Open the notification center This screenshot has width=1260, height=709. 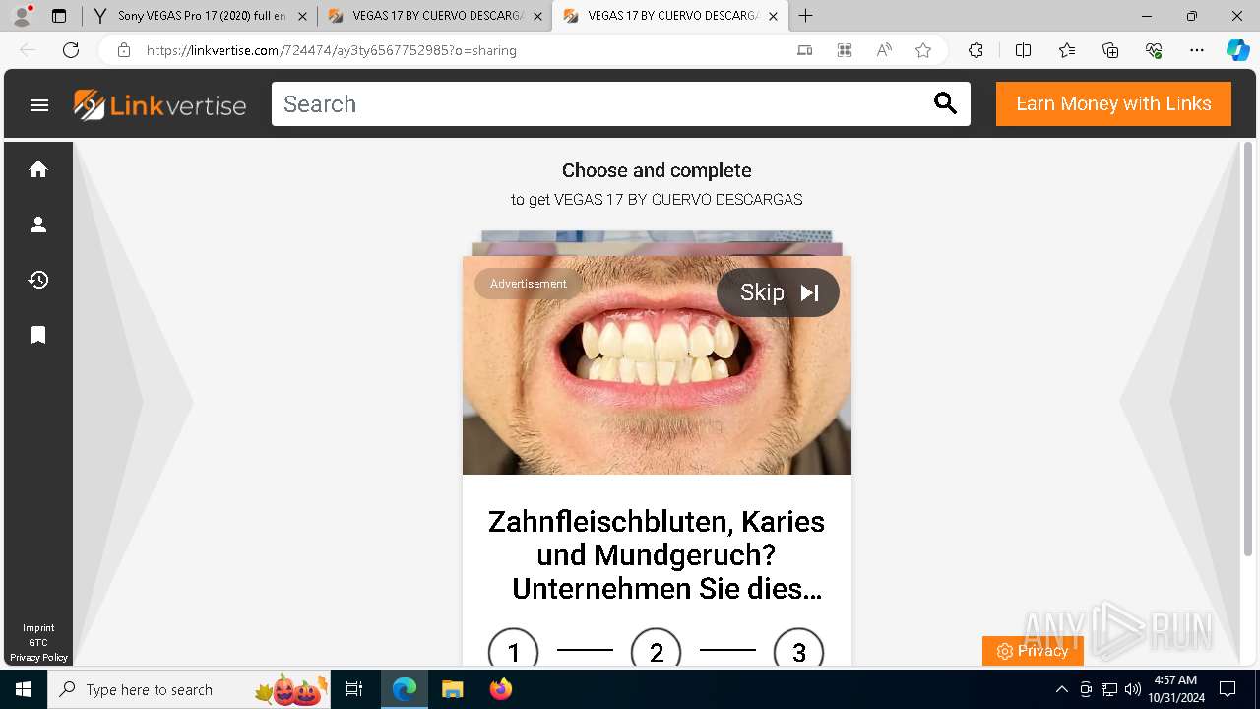click(x=1228, y=689)
